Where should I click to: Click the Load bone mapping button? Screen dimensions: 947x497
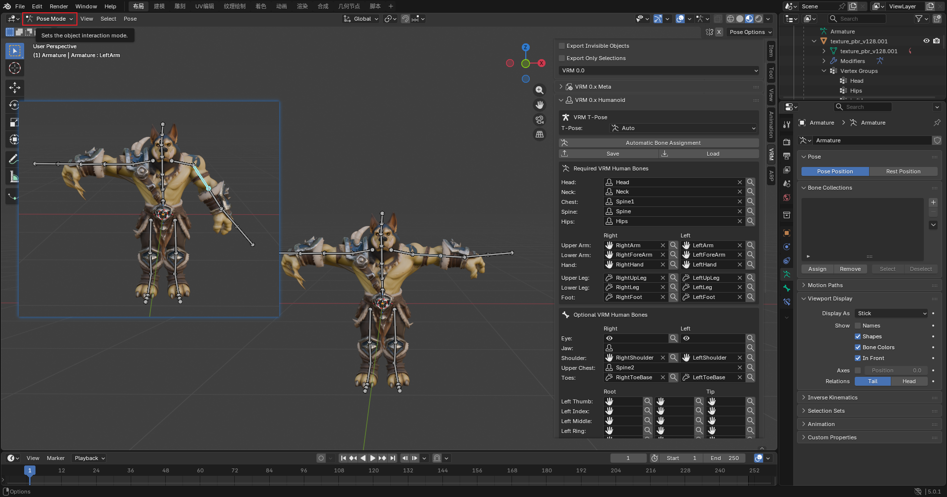click(x=709, y=154)
